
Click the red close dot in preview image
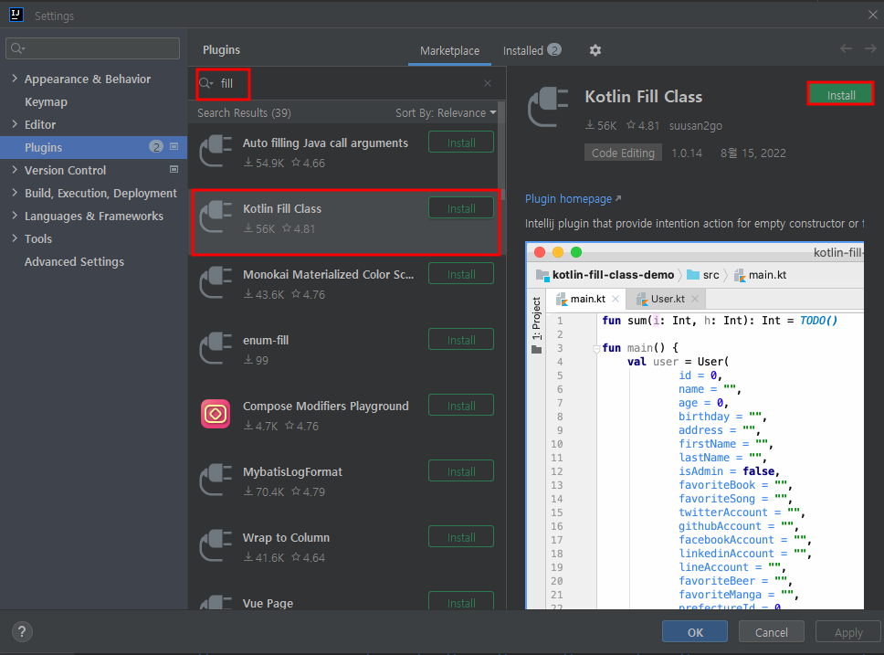pos(540,252)
